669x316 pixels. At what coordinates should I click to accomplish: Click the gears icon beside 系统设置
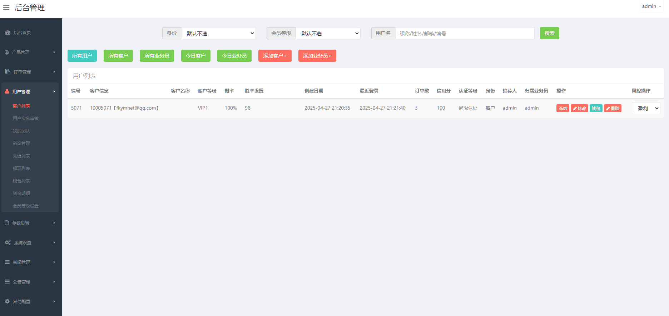[x=8, y=242]
